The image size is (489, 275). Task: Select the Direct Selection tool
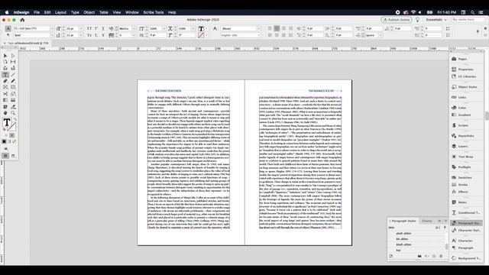click(13, 56)
